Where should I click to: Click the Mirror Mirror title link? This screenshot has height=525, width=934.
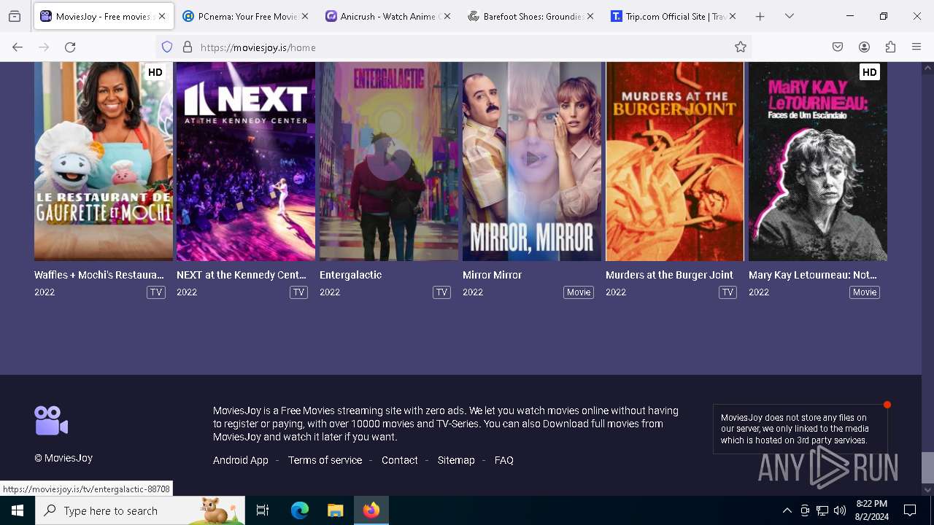tap(493, 275)
